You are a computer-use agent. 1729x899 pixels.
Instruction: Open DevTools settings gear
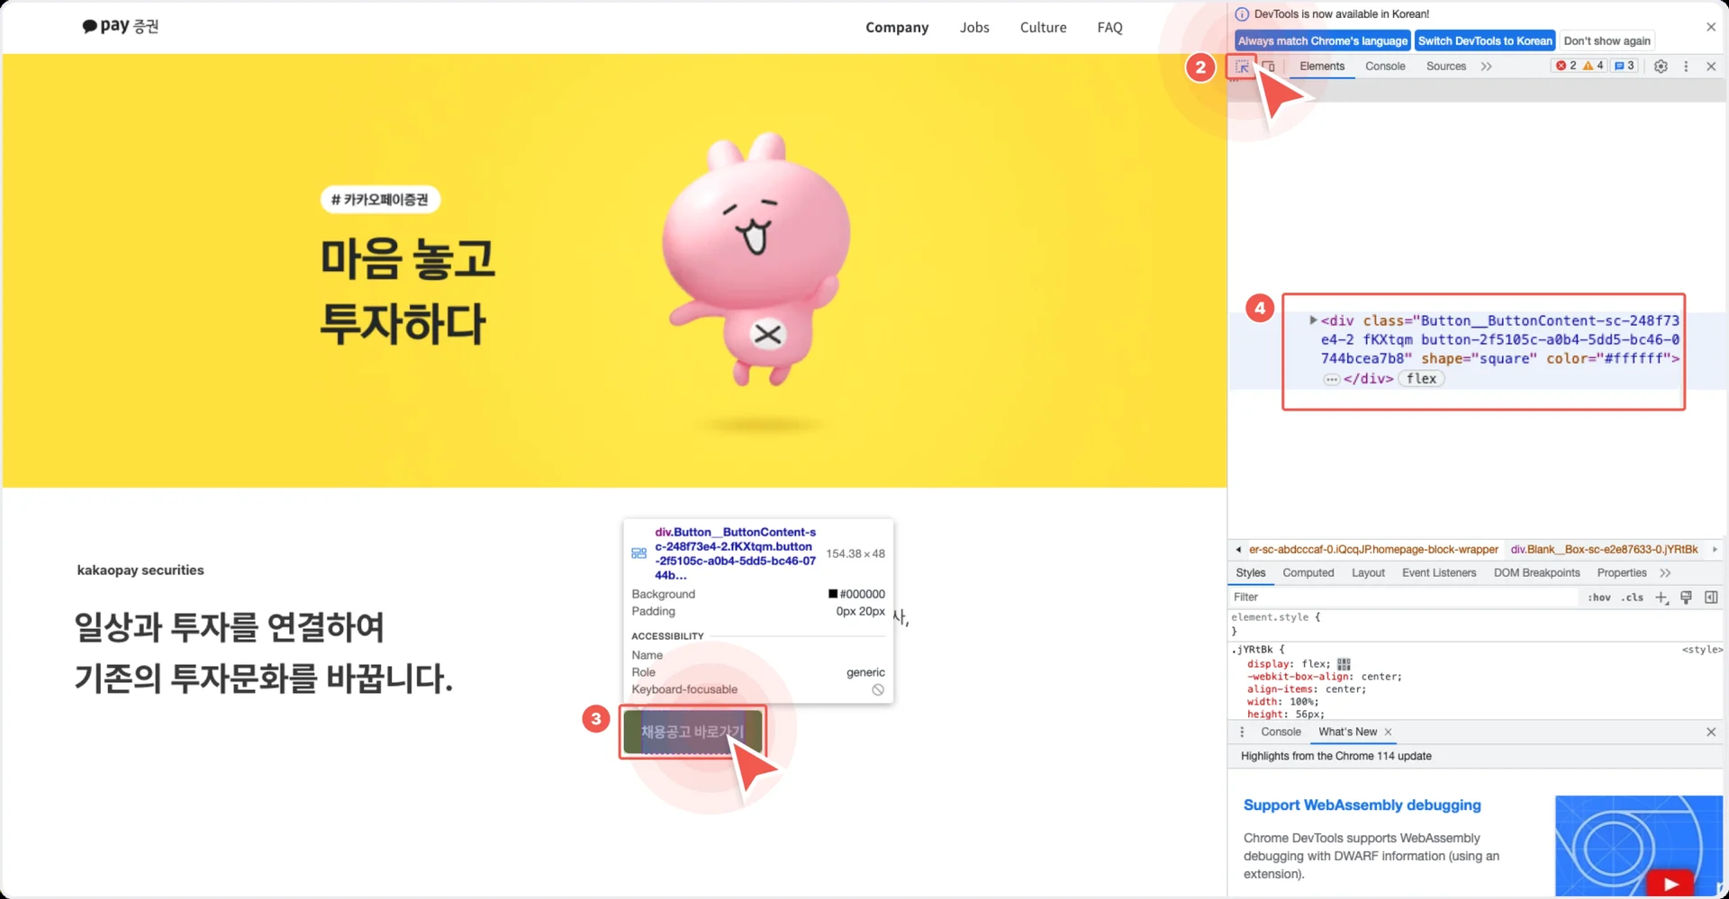pos(1661,67)
